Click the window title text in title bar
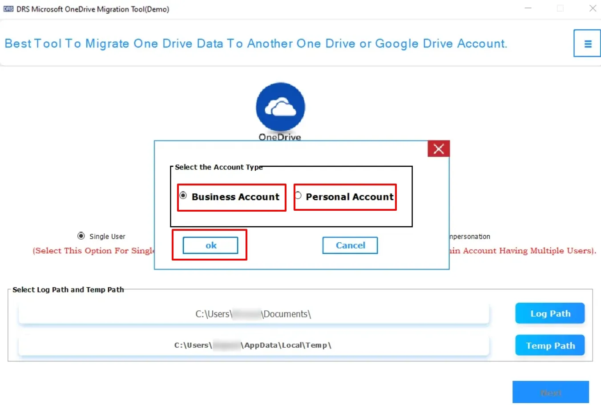The image size is (601, 405). (93, 9)
